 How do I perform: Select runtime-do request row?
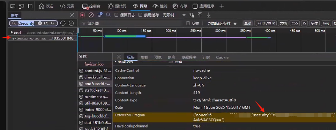click(x=95, y=97)
